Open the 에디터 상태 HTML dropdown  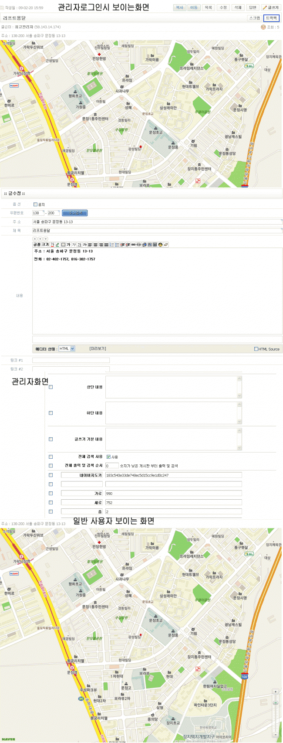tap(67, 348)
